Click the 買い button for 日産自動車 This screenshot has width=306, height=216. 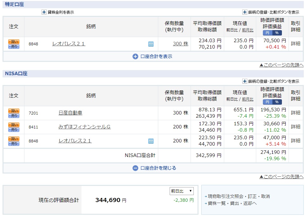14,111
